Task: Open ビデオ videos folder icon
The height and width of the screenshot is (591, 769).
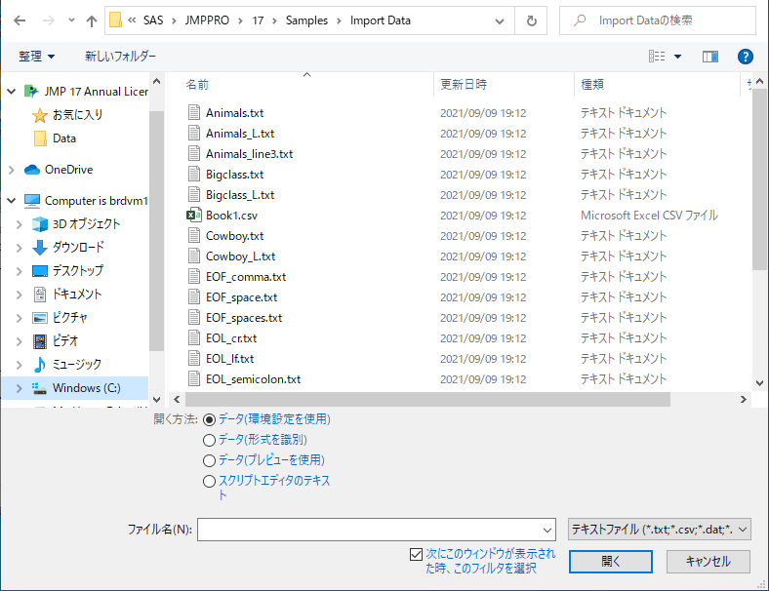Action: (x=40, y=341)
